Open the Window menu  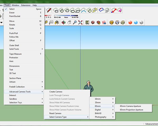[16, 5]
